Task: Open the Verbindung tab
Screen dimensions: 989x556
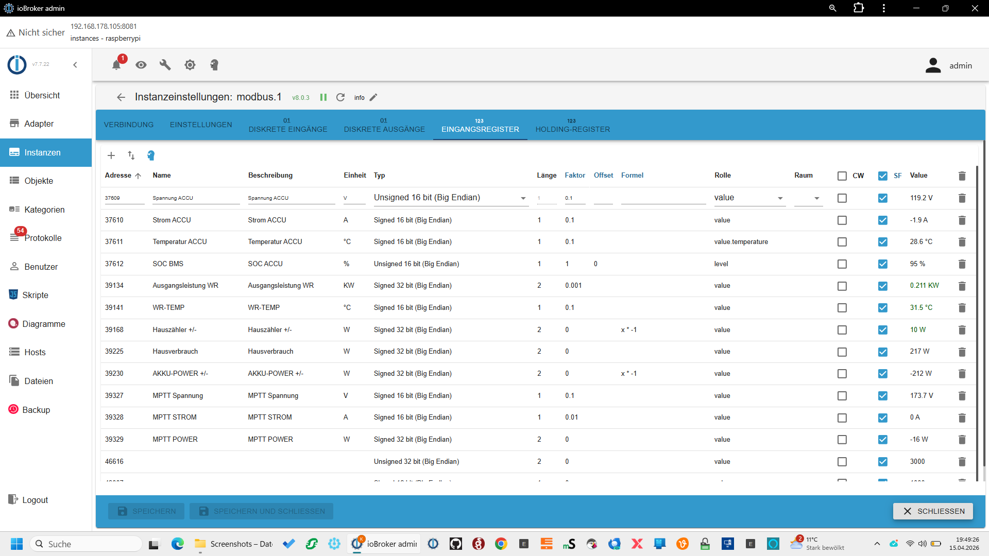Action: click(x=129, y=125)
